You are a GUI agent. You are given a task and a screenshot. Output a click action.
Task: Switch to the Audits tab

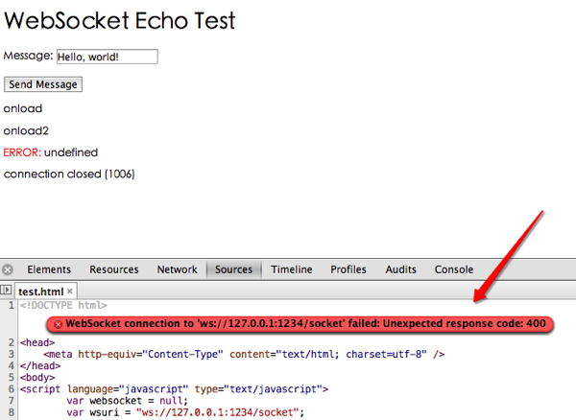pos(400,269)
